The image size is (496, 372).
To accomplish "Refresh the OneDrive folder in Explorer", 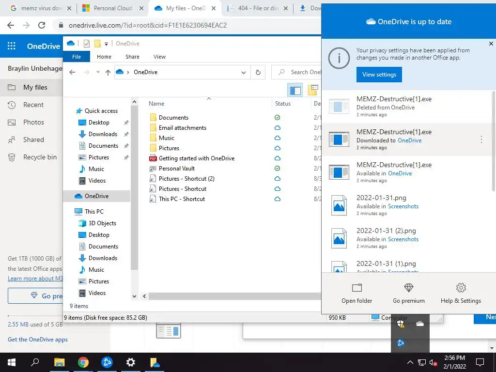I will pos(258,72).
